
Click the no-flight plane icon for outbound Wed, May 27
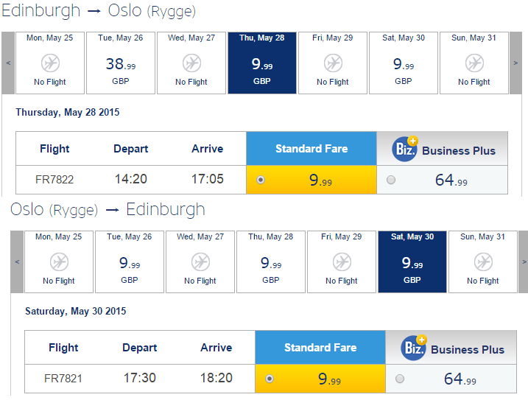pos(192,63)
